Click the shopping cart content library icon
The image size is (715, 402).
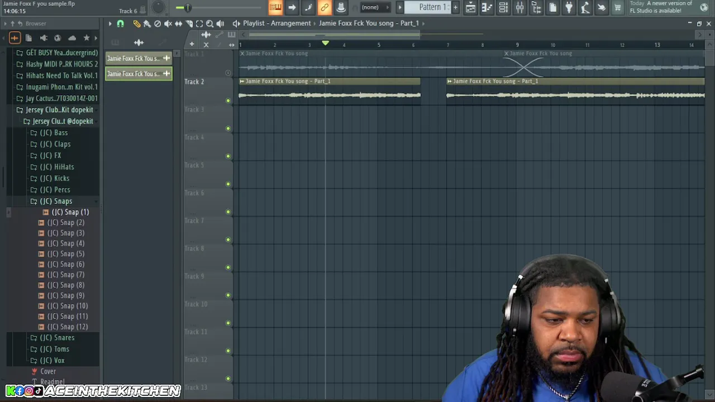618,7
